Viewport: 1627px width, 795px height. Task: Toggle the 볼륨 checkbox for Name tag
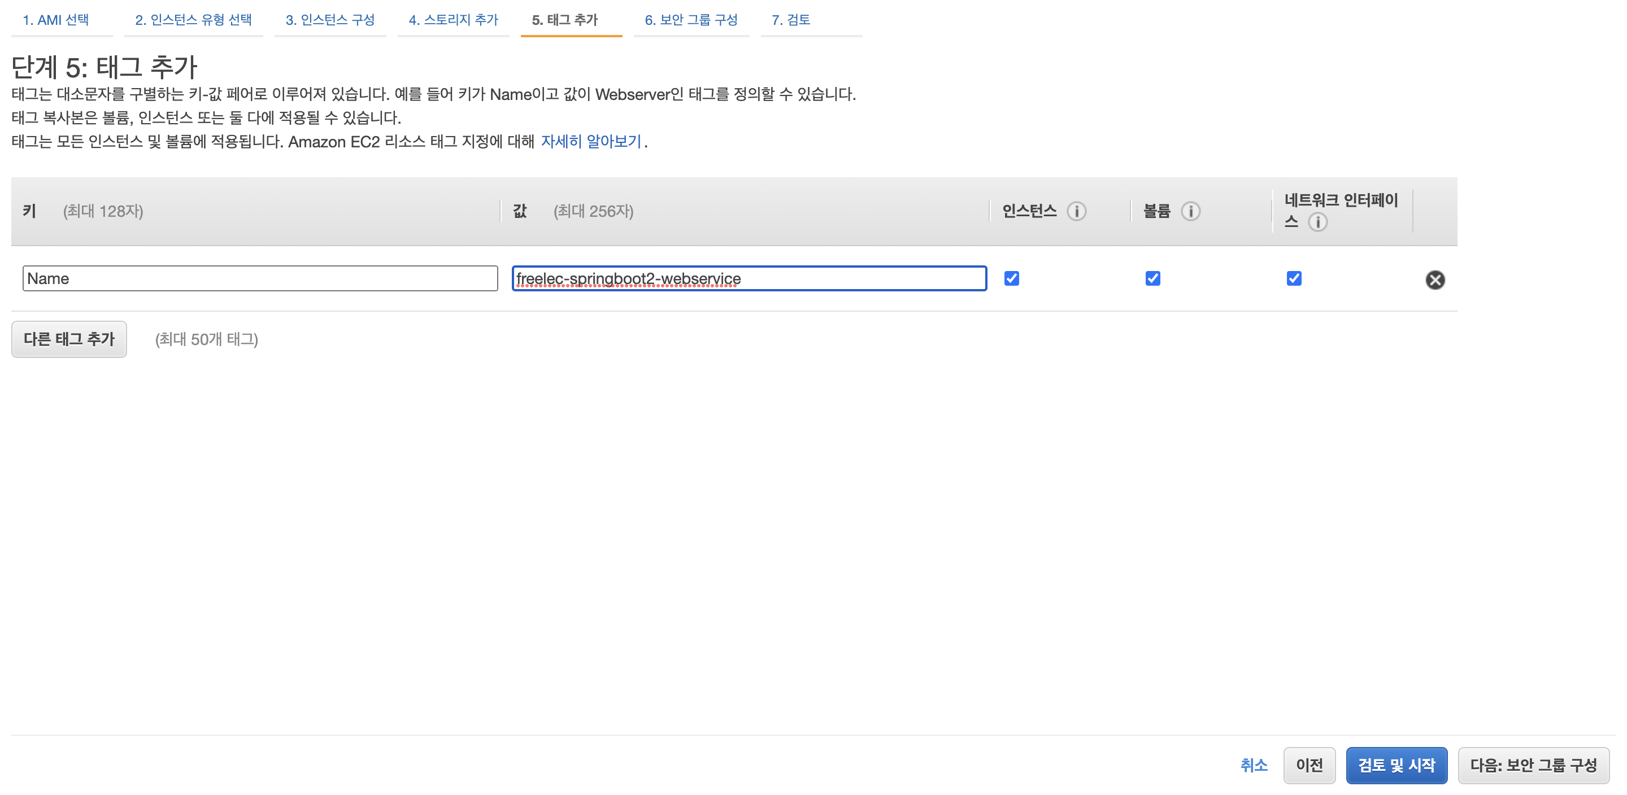point(1152,278)
